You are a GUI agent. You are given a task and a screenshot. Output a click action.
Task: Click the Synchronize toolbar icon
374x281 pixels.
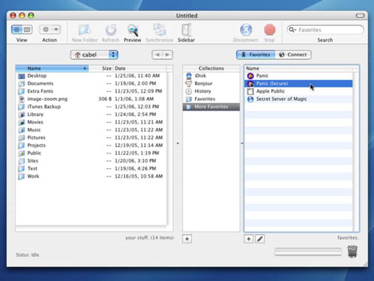159,30
